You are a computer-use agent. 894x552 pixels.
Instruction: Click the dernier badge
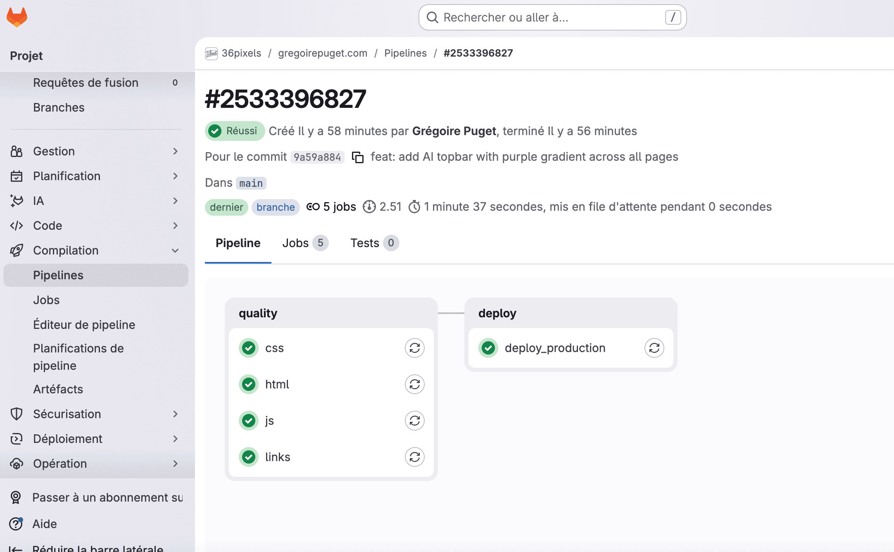coord(226,207)
